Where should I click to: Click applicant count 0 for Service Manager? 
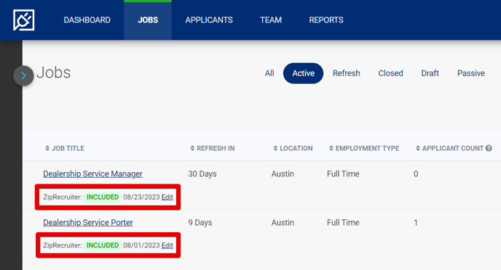416,174
